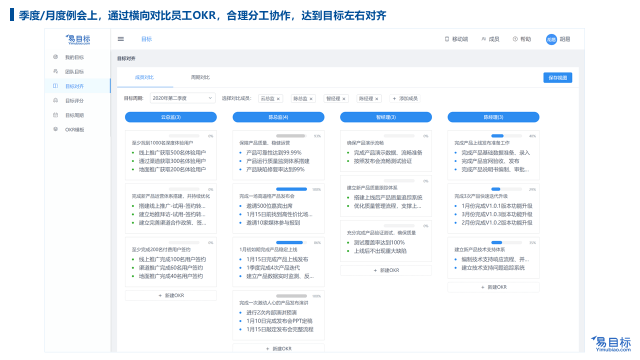Click the 移动端 phone icon
Image resolution: width=640 pixels, height=360 pixels.
[x=447, y=39]
